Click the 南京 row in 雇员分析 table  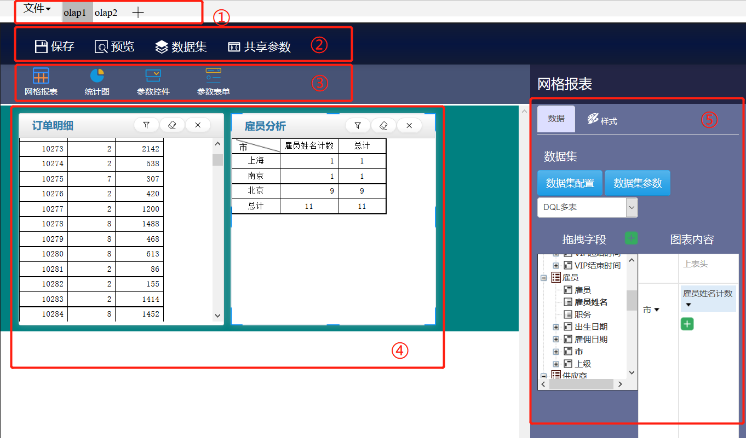[309, 176]
